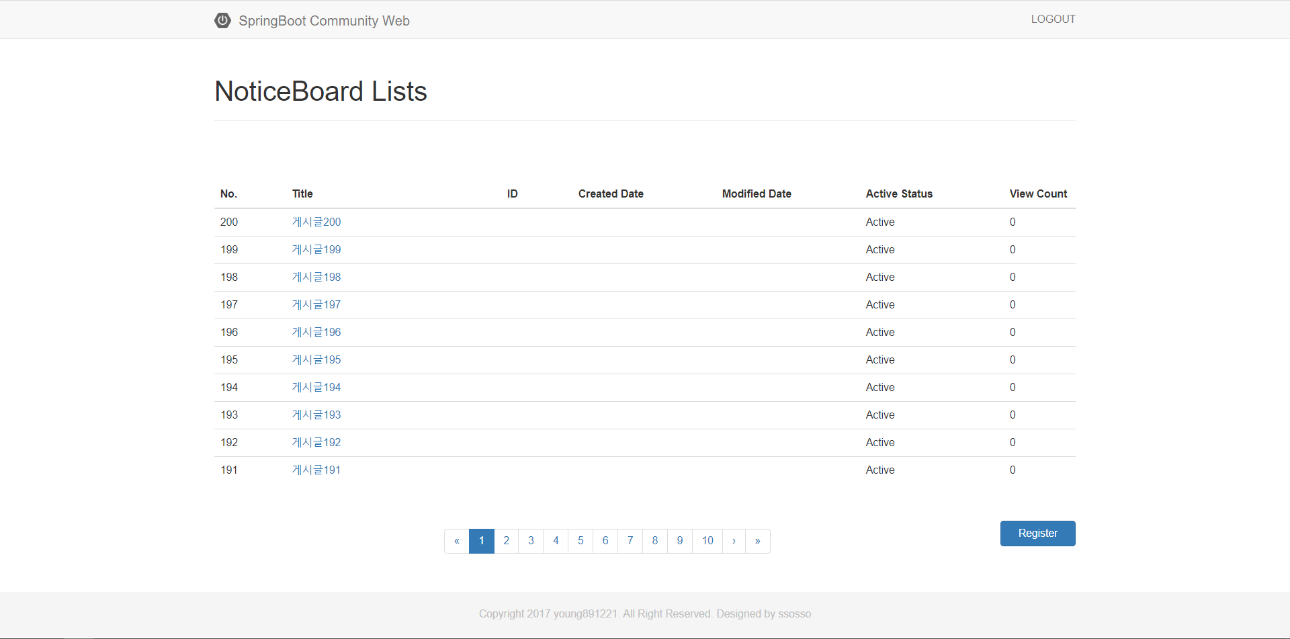Open post titled 게시글200
This screenshot has width=1290, height=639.
click(x=316, y=222)
